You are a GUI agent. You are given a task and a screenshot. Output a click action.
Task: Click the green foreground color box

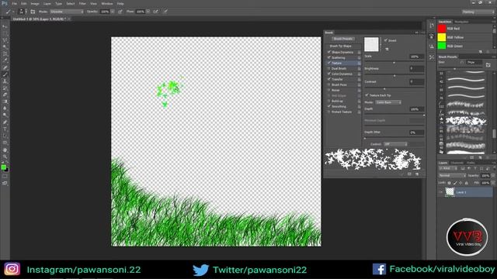tap(3, 167)
